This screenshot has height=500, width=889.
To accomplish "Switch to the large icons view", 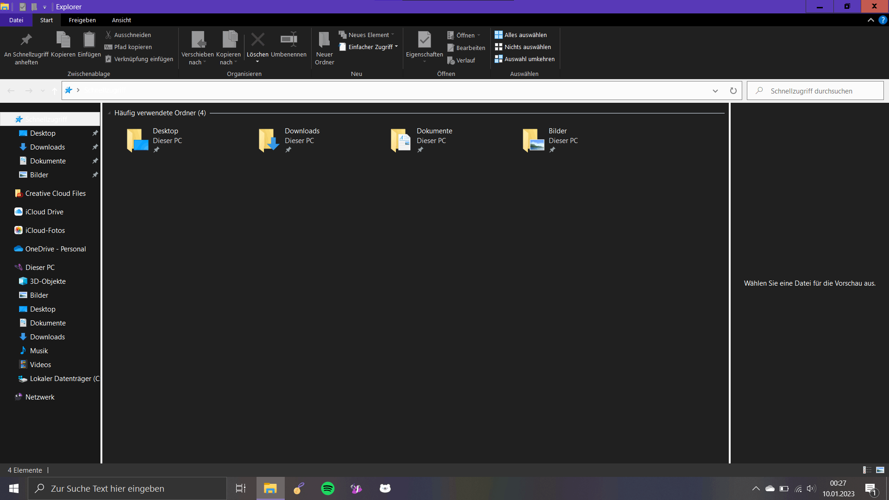I will tap(880, 470).
